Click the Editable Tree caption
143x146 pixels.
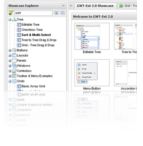point(92,52)
